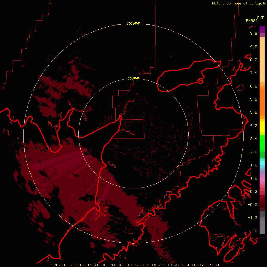
Task: Click the 9.8 value on the color scale
Action: pyautogui.click(x=254, y=34)
